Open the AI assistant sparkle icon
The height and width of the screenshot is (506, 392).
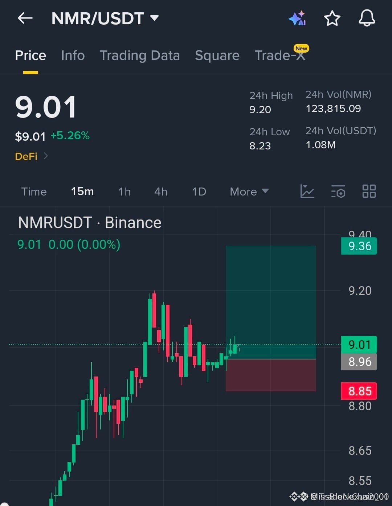coord(297,18)
